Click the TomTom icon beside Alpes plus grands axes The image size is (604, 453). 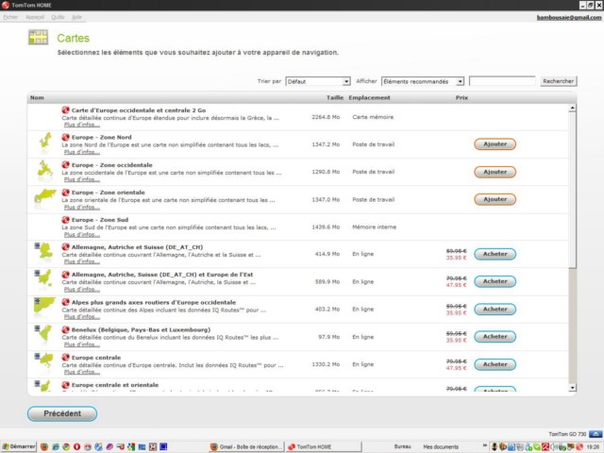[x=65, y=302]
